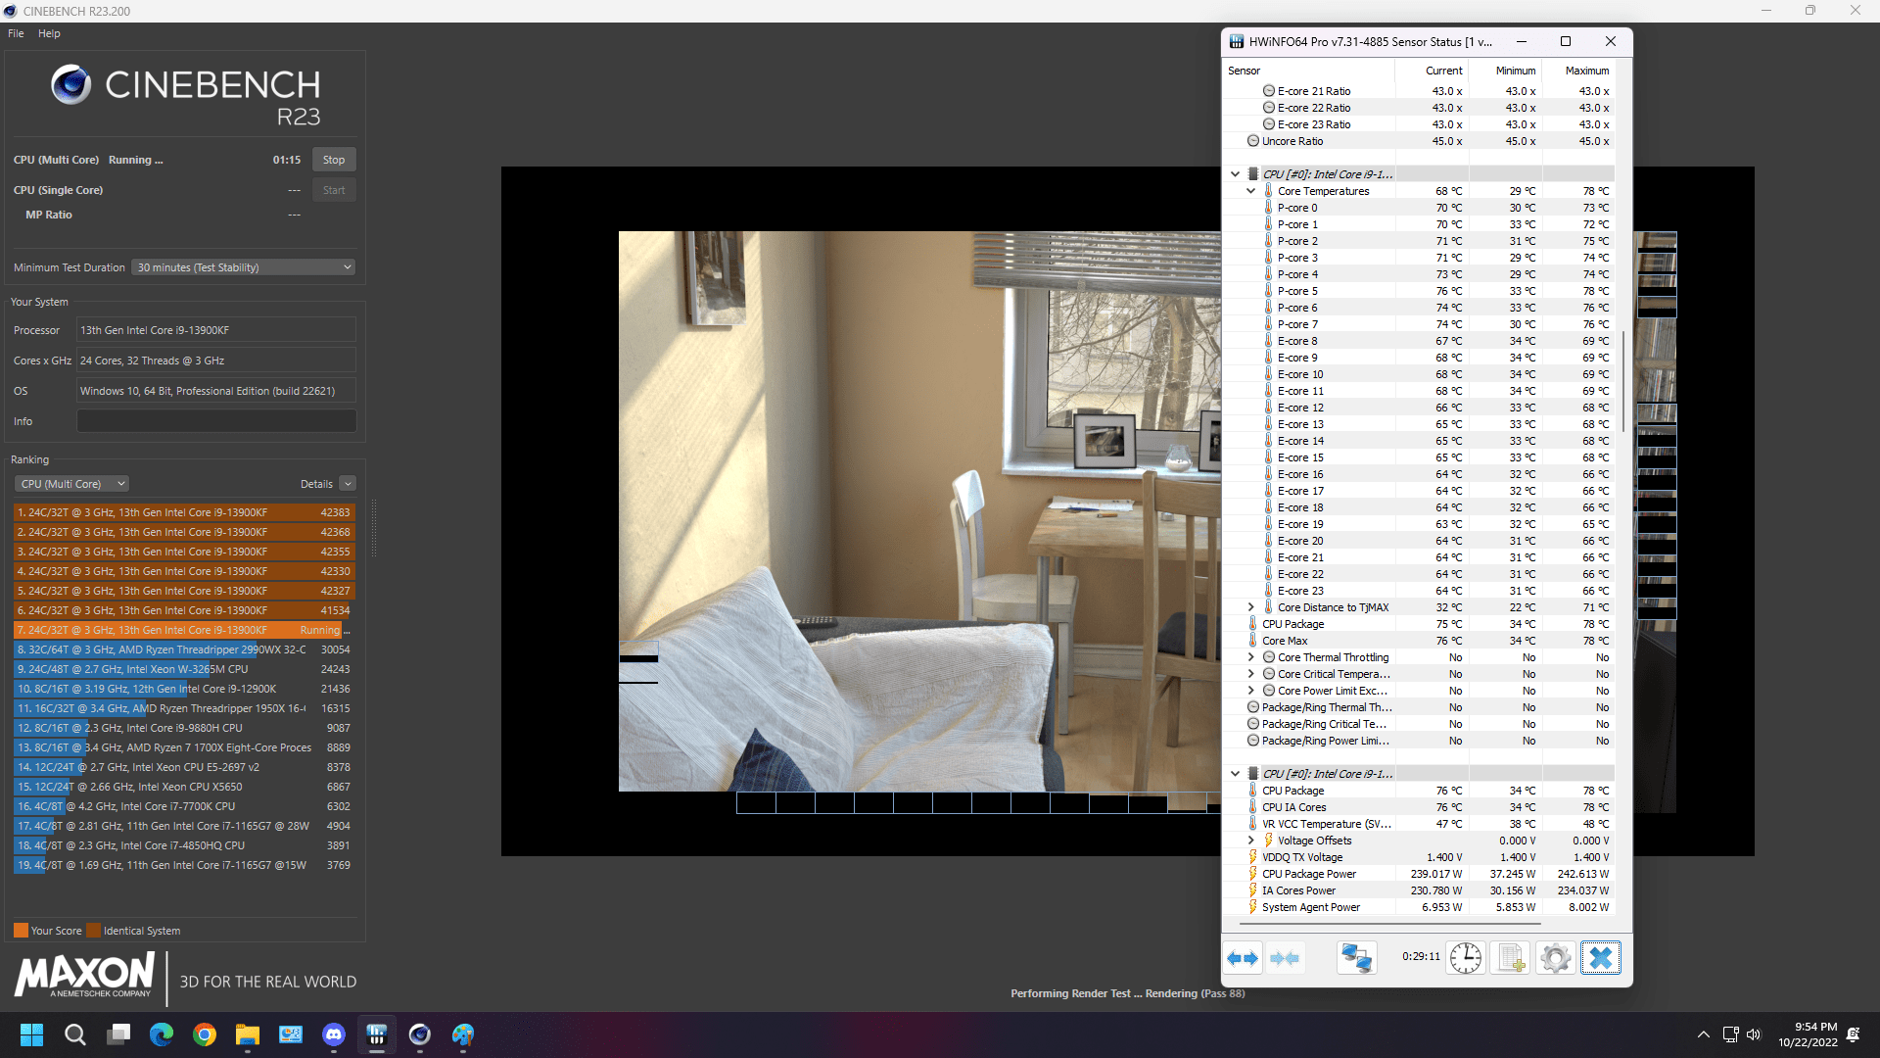Reset the elapsed time clock icon

pyautogui.click(x=1465, y=958)
